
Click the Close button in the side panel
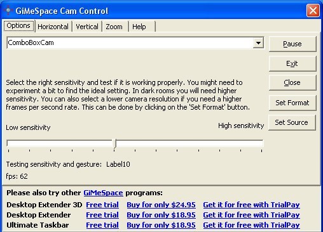[292, 82]
